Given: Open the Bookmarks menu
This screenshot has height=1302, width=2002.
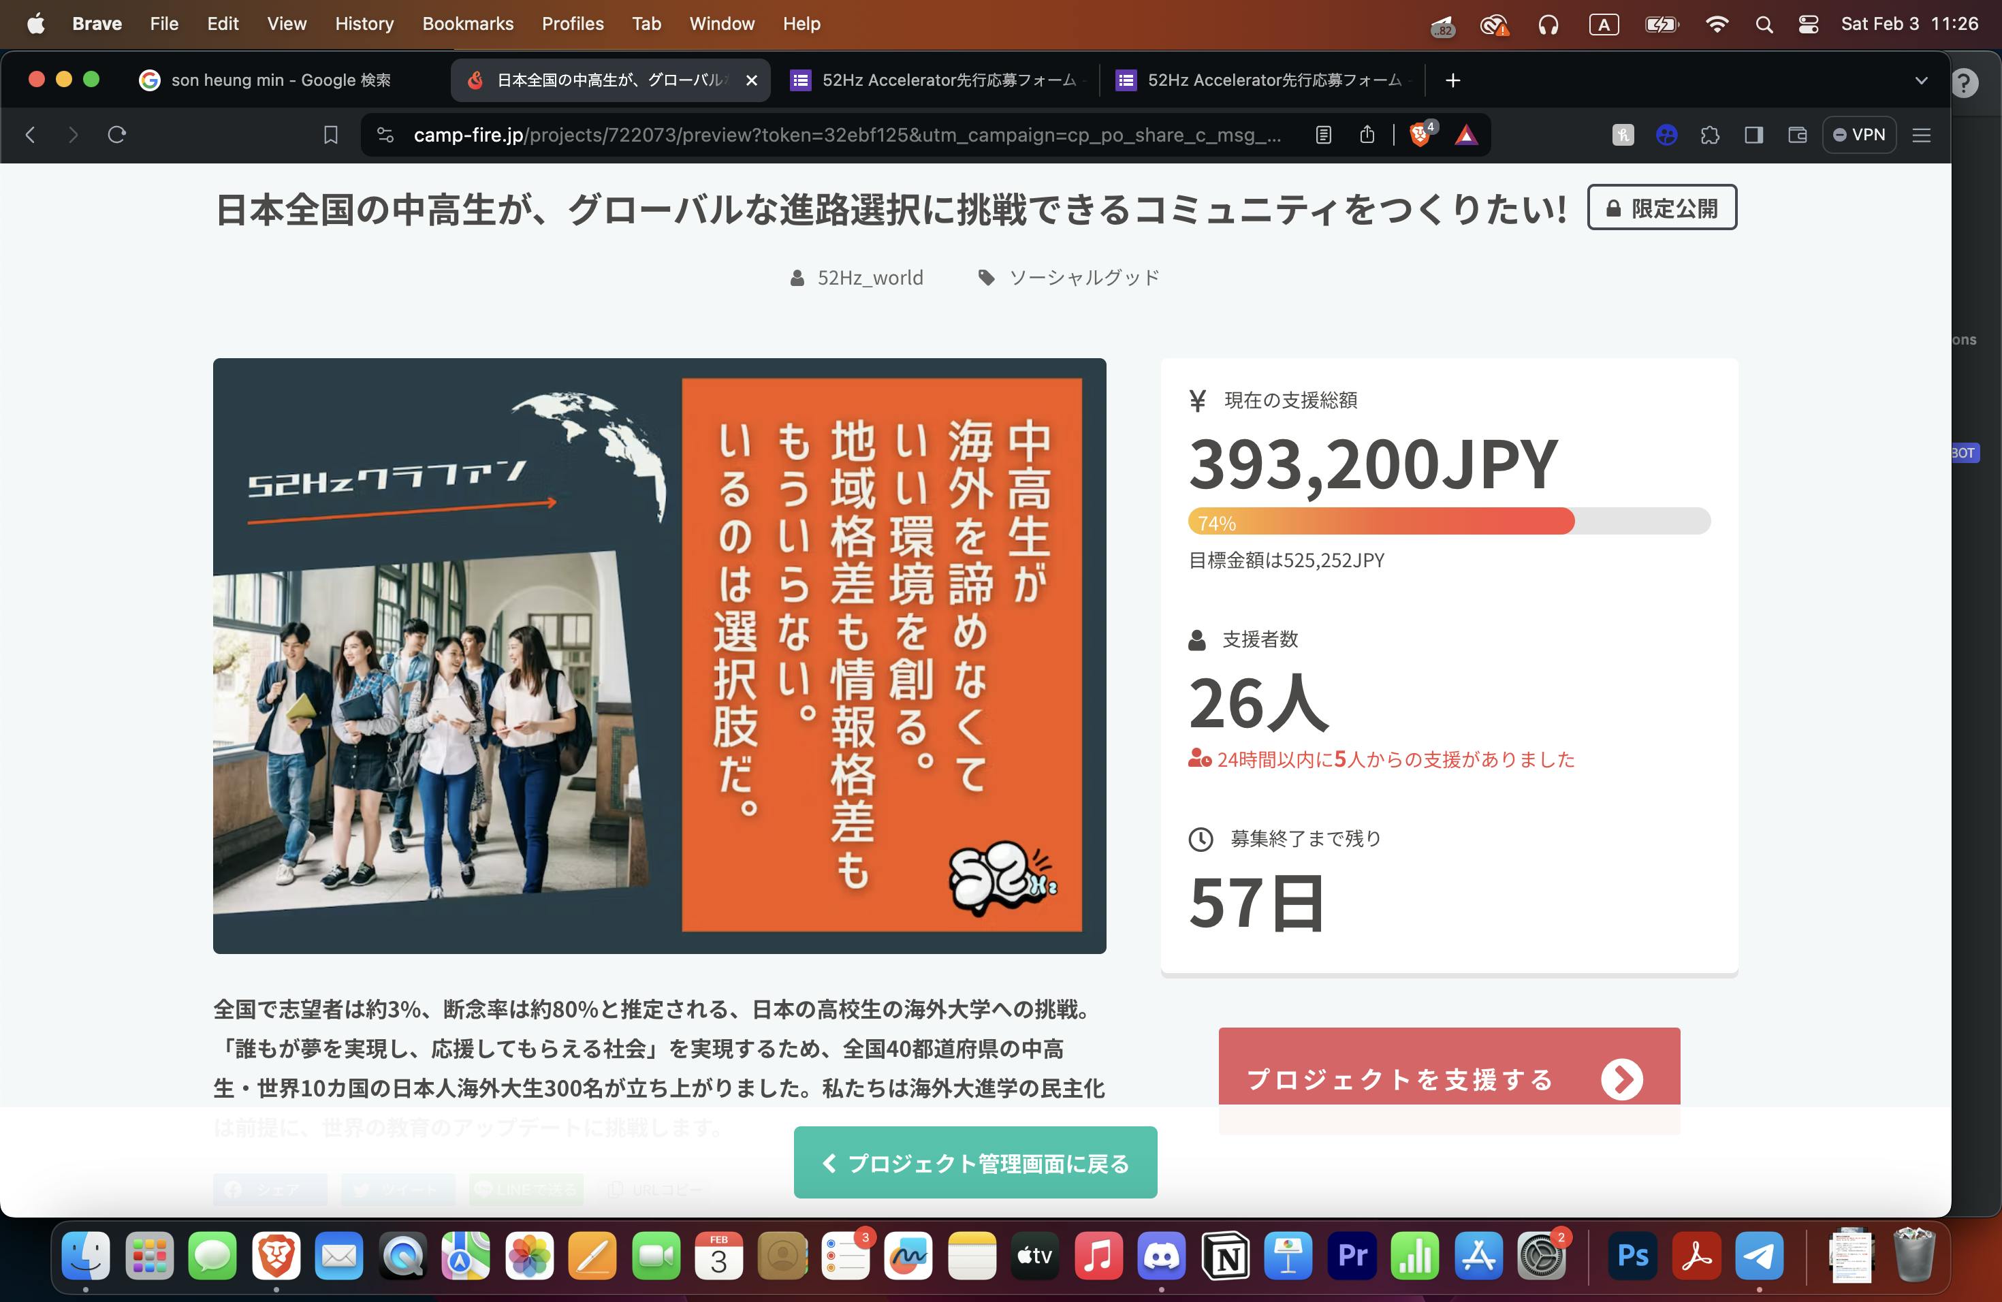Looking at the screenshot, I should pyautogui.click(x=467, y=25).
